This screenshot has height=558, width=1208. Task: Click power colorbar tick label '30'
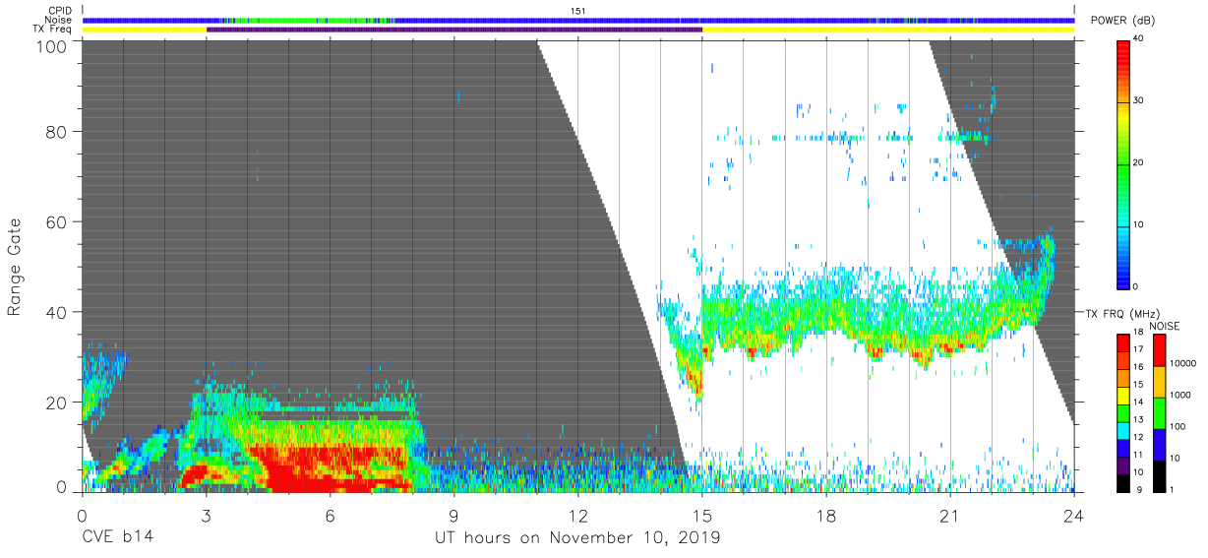pyautogui.click(x=1139, y=100)
